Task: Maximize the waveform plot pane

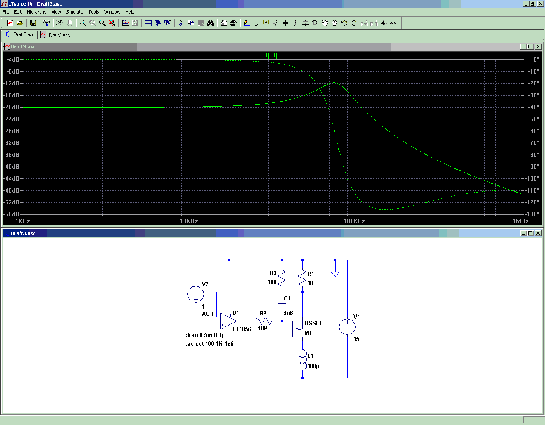Action: [531, 47]
